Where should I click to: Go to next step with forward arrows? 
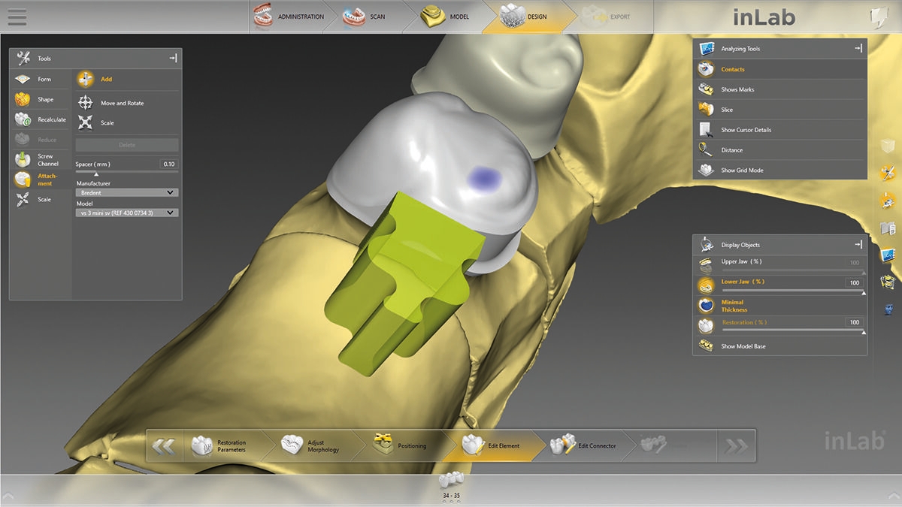736,446
